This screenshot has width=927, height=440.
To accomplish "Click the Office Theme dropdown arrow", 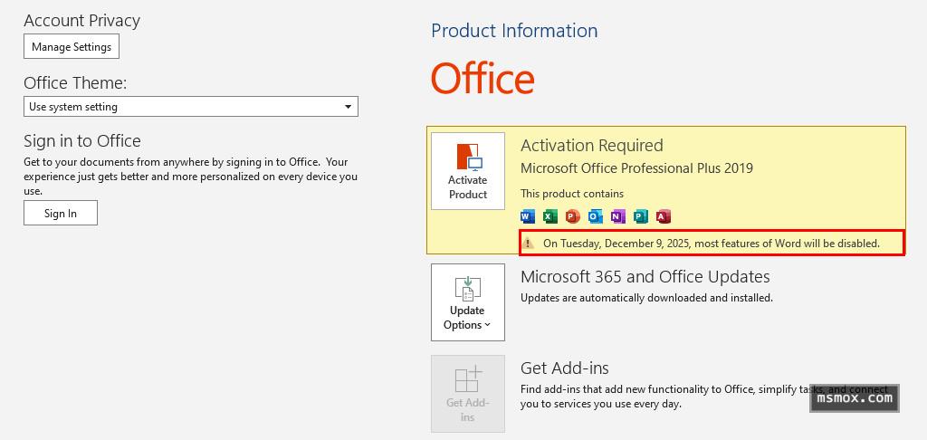I will [348, 107].
